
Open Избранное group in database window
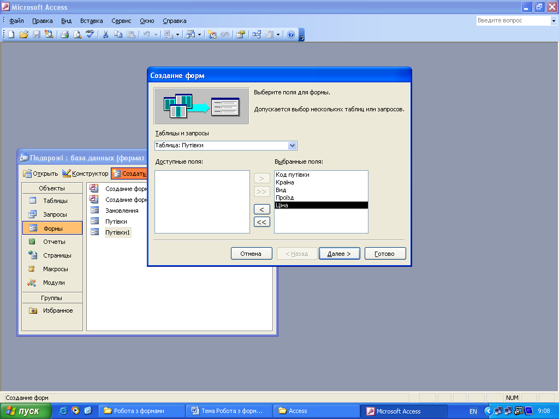52,310
